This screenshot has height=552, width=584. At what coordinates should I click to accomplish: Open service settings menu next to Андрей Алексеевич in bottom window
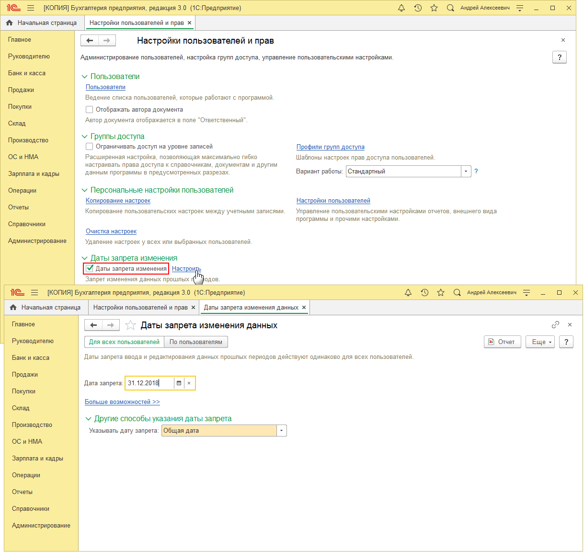click(527, 293)
